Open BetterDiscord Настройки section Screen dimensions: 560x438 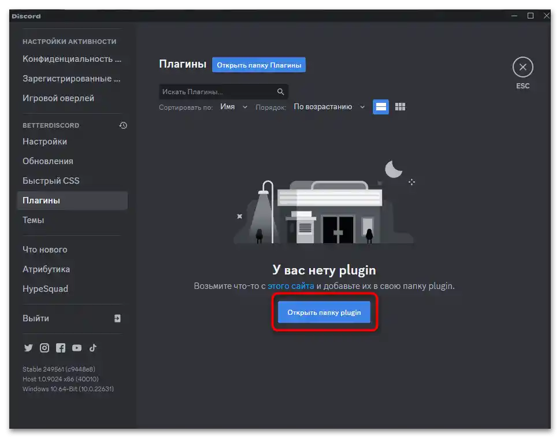coord(72,142)
